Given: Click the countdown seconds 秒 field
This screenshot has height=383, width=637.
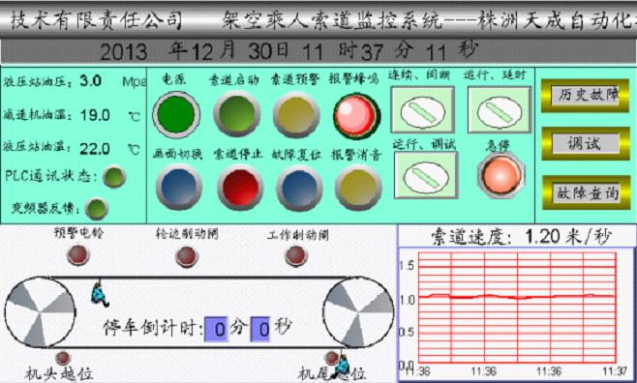Looking at the screenshot, I should 260,329.
